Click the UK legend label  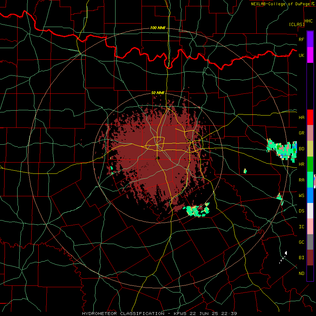pos(301,55)
